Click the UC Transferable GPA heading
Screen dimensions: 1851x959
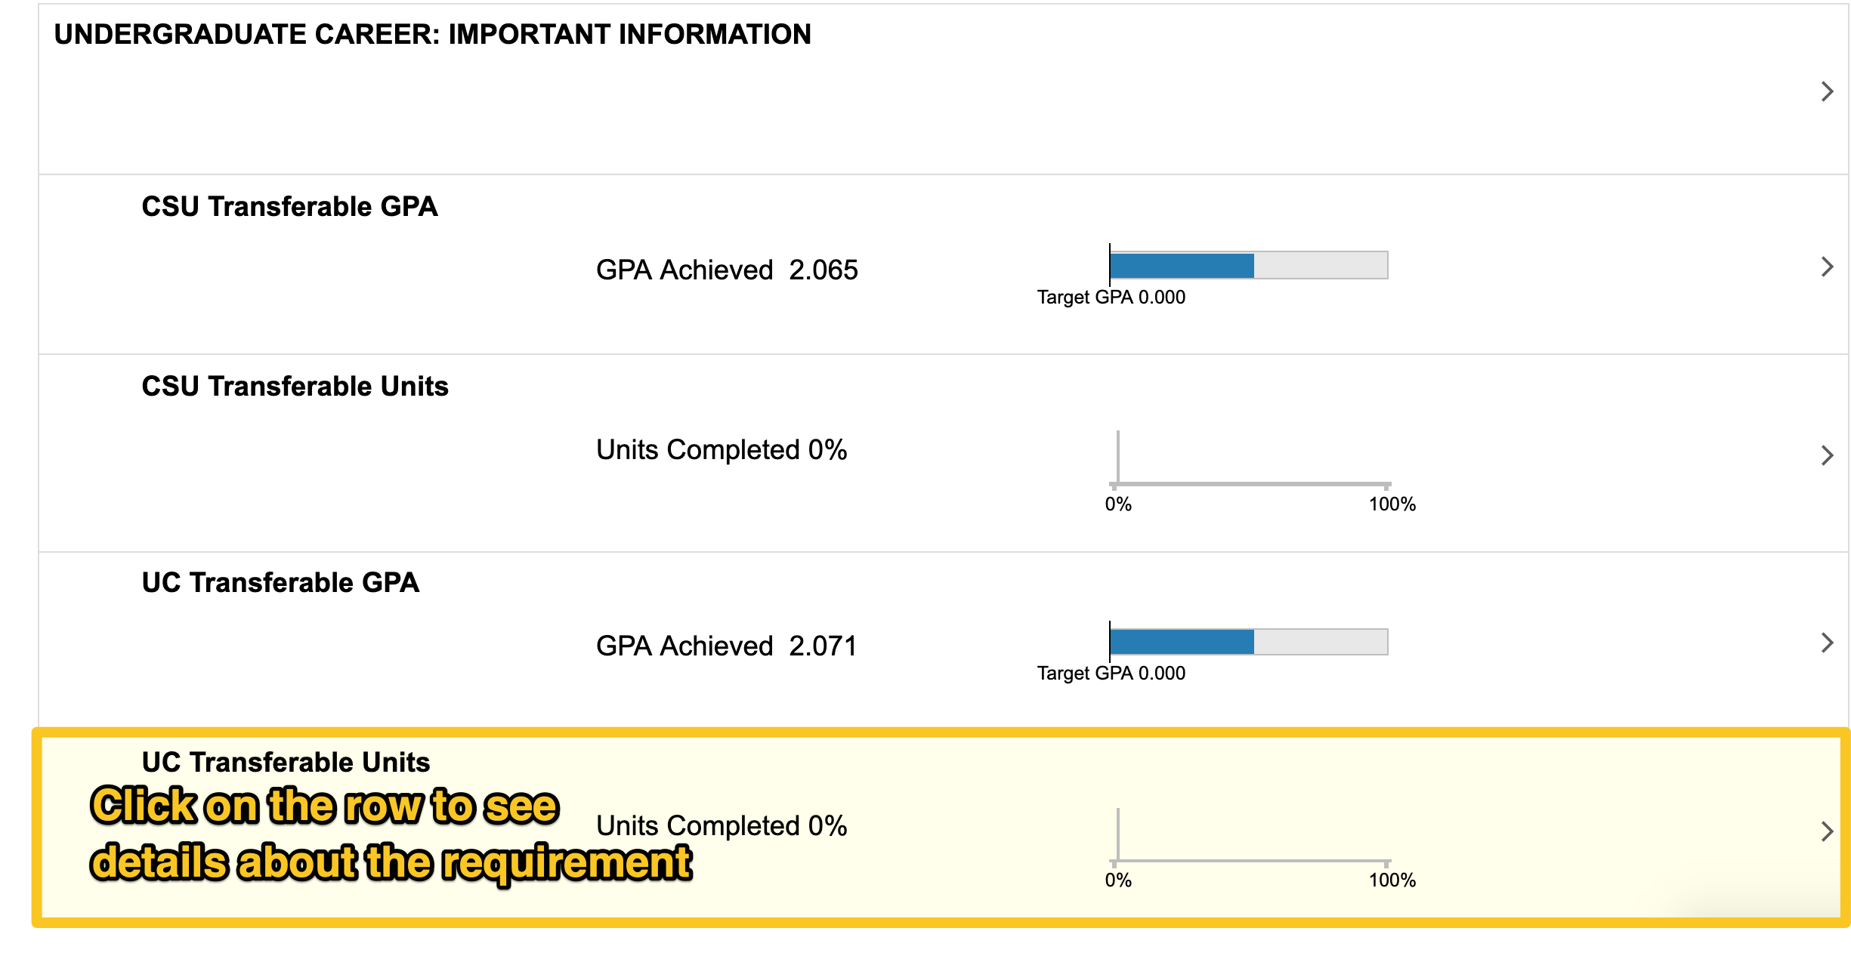(280, 582)
